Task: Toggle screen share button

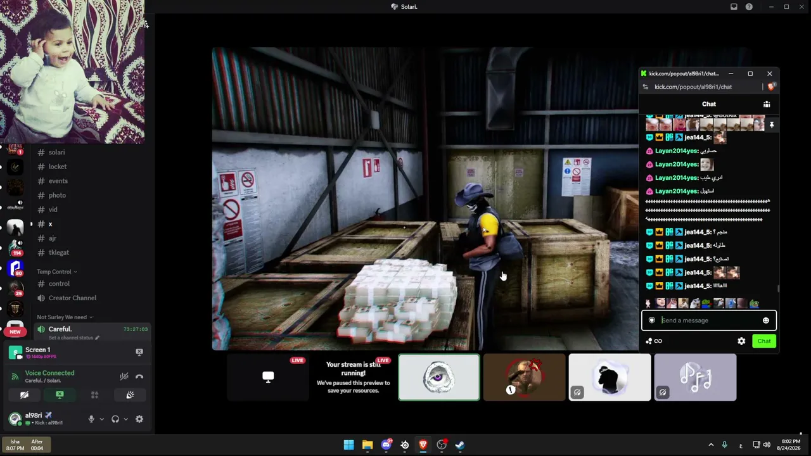Action: tap(60, 395)
